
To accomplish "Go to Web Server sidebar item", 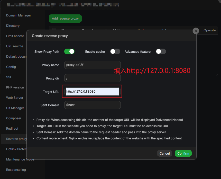I will (x=15, y=98).
